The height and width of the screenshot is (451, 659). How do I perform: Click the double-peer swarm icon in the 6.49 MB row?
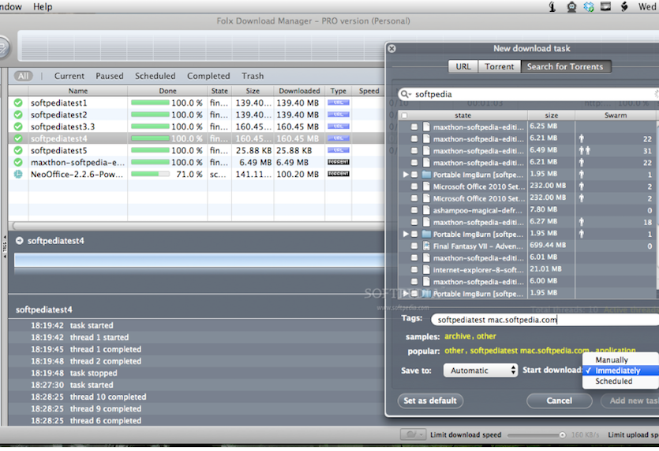pyautogui.click(x=585, y=150)
